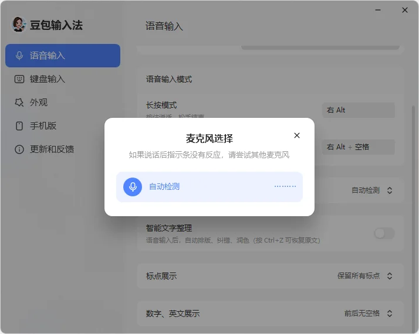Minimize the 豆包输入法 window

tap(378, 10)
